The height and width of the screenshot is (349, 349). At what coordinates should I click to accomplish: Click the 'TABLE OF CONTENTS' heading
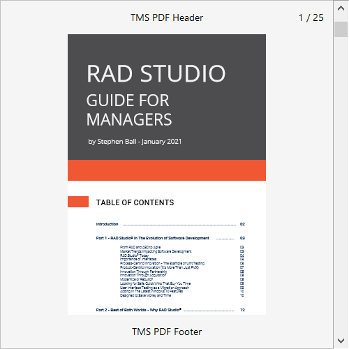pos(135,202)
